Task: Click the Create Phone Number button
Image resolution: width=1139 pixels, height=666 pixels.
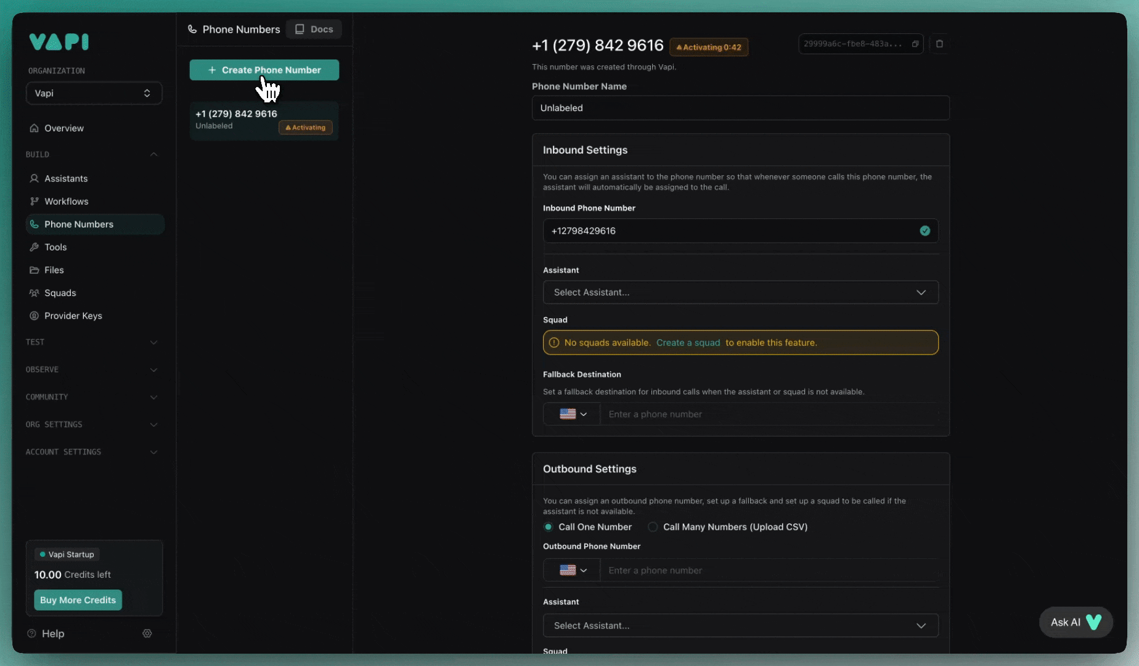Action: pyautogui.click(x=264, y=70)
